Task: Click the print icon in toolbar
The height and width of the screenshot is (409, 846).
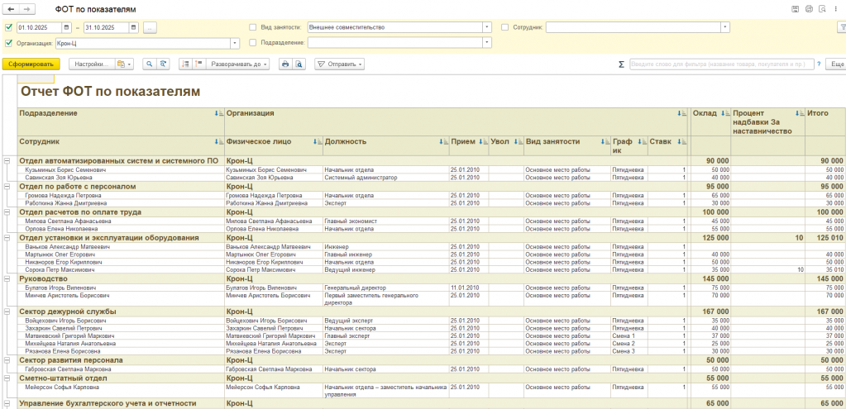Action: (x=284, y=64)
